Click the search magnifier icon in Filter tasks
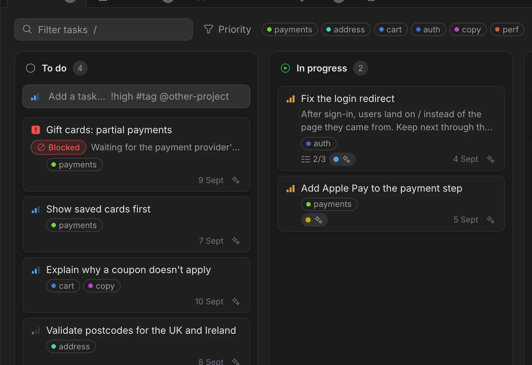 coord(27,29)
